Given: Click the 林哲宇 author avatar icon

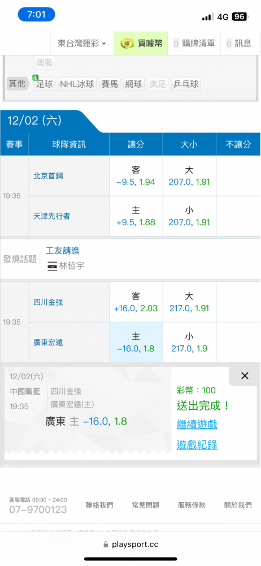Looking at the screenshot, I should click(53, 267).
